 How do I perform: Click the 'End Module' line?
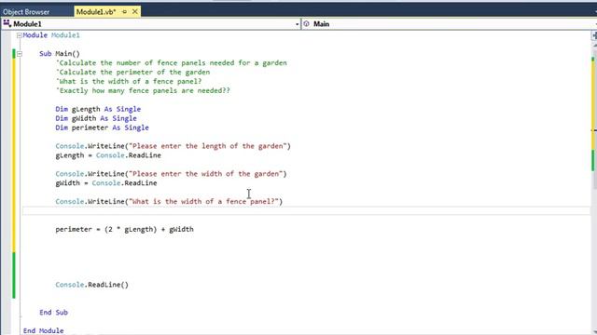click(x=44, y=331)
